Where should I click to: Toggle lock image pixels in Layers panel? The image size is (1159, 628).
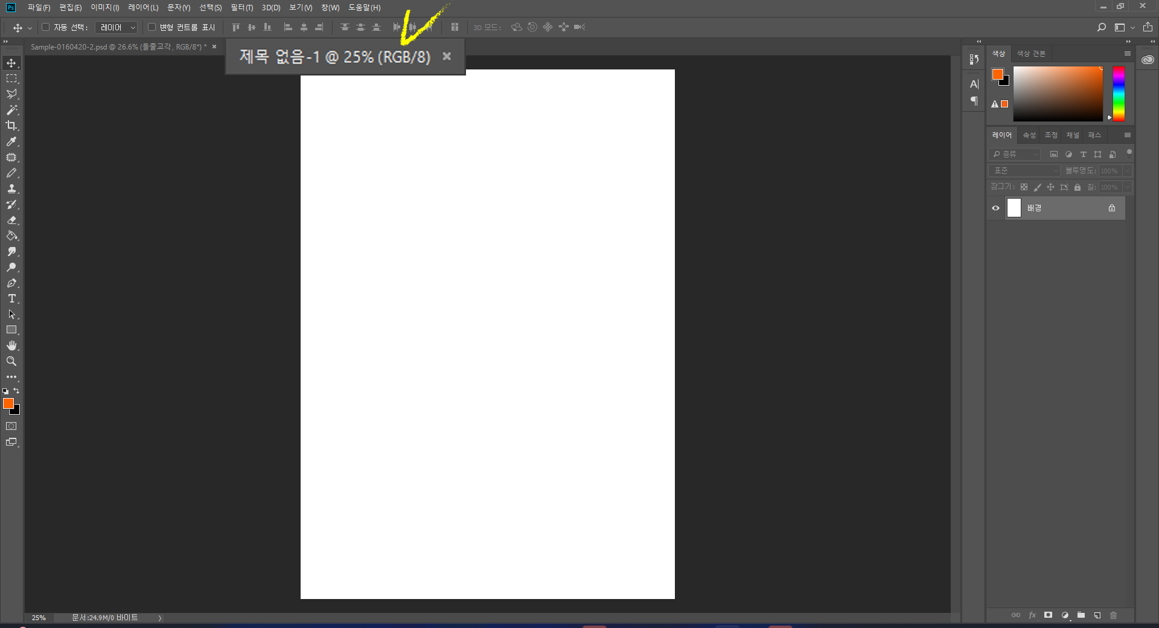click(x=1037, y=187)
